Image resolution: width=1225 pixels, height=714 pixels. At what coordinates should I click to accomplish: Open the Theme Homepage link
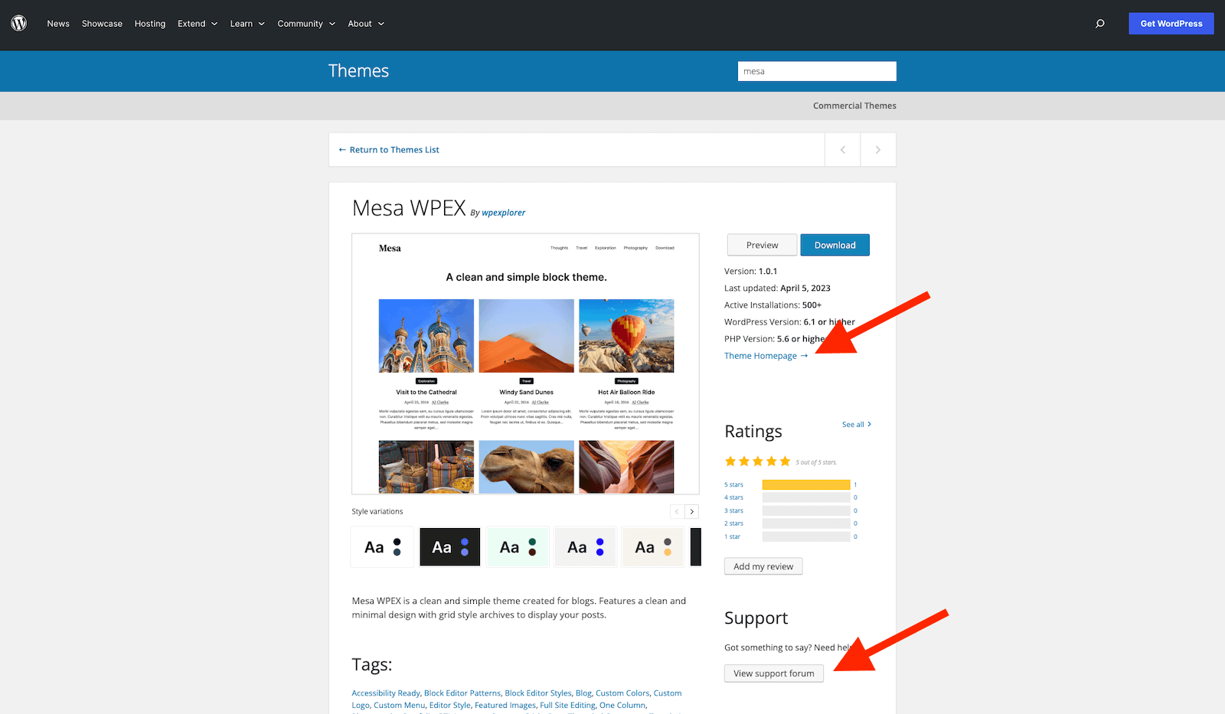pyautogui.click(x=766, y=356)
